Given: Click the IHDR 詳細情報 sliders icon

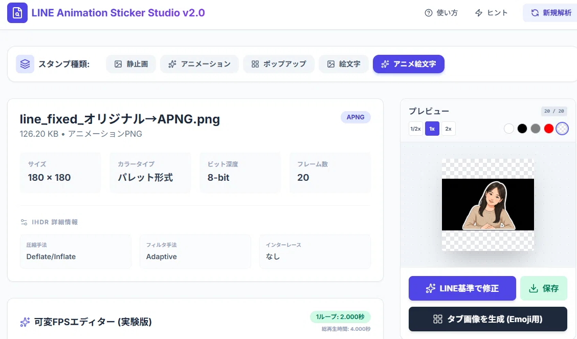Looking at the screenshot, I should [24, 222].
